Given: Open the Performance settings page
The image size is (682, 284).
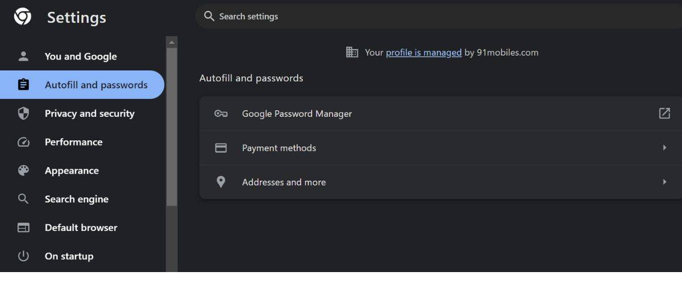Looking at the screenshot, I should pos(82,142).
